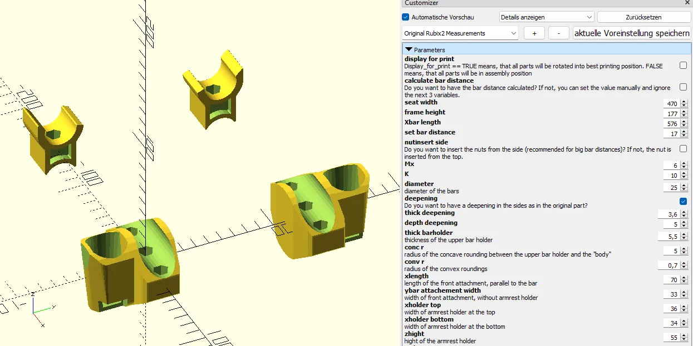The height and width of the screenshot is (346, 693).
Task: Remove preset with the minus button
Action: tap(558, 33)
